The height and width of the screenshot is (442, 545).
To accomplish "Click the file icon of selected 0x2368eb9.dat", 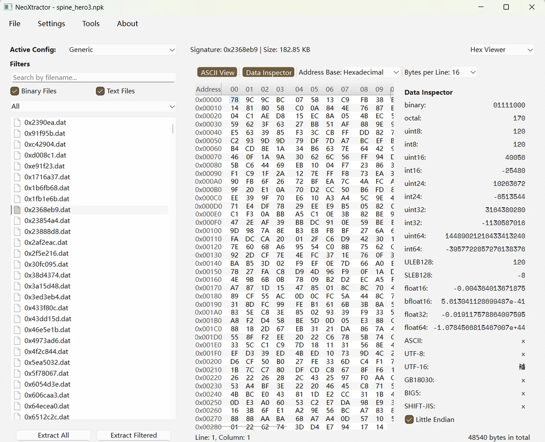I will (x=17, y=210).
